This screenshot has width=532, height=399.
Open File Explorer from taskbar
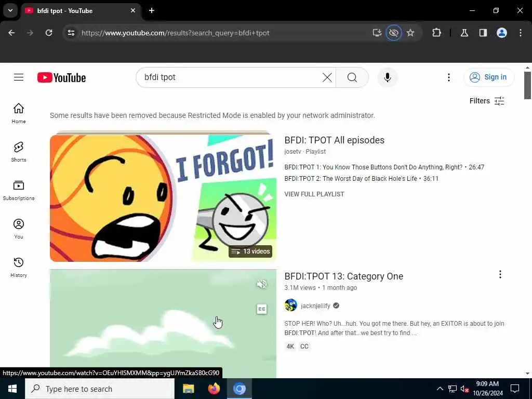(x=188, y=389)
